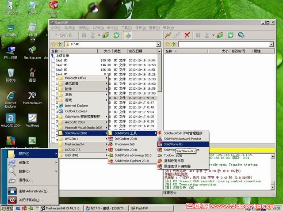Viewport: 283px width, 212px height.
Task: Expand AutoCAD 2004 program folder
Action: pyautogui.click(x=83, y=122)
